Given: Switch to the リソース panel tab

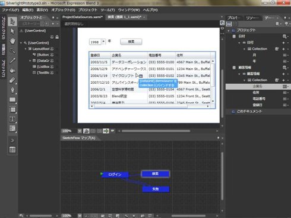Looking at the screenshot, I should pyautogui.click(x=252, y=18).
